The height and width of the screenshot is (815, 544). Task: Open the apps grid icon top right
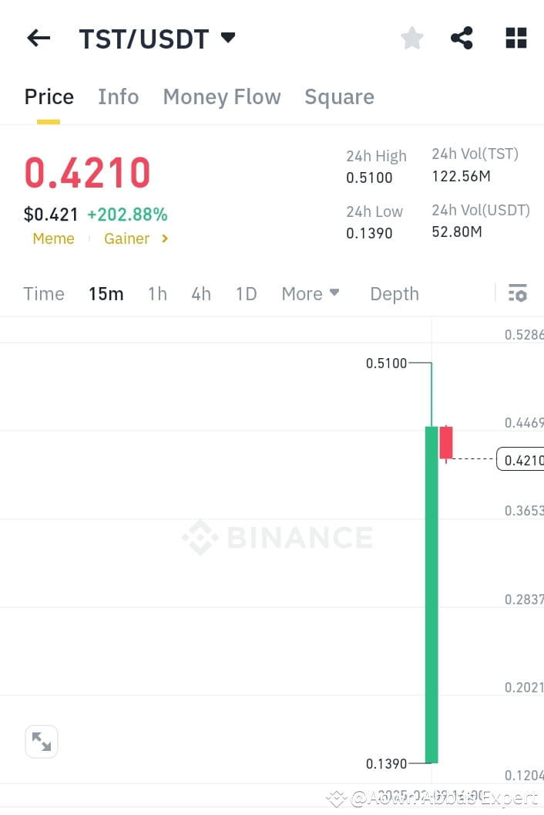tap(515, 37)
